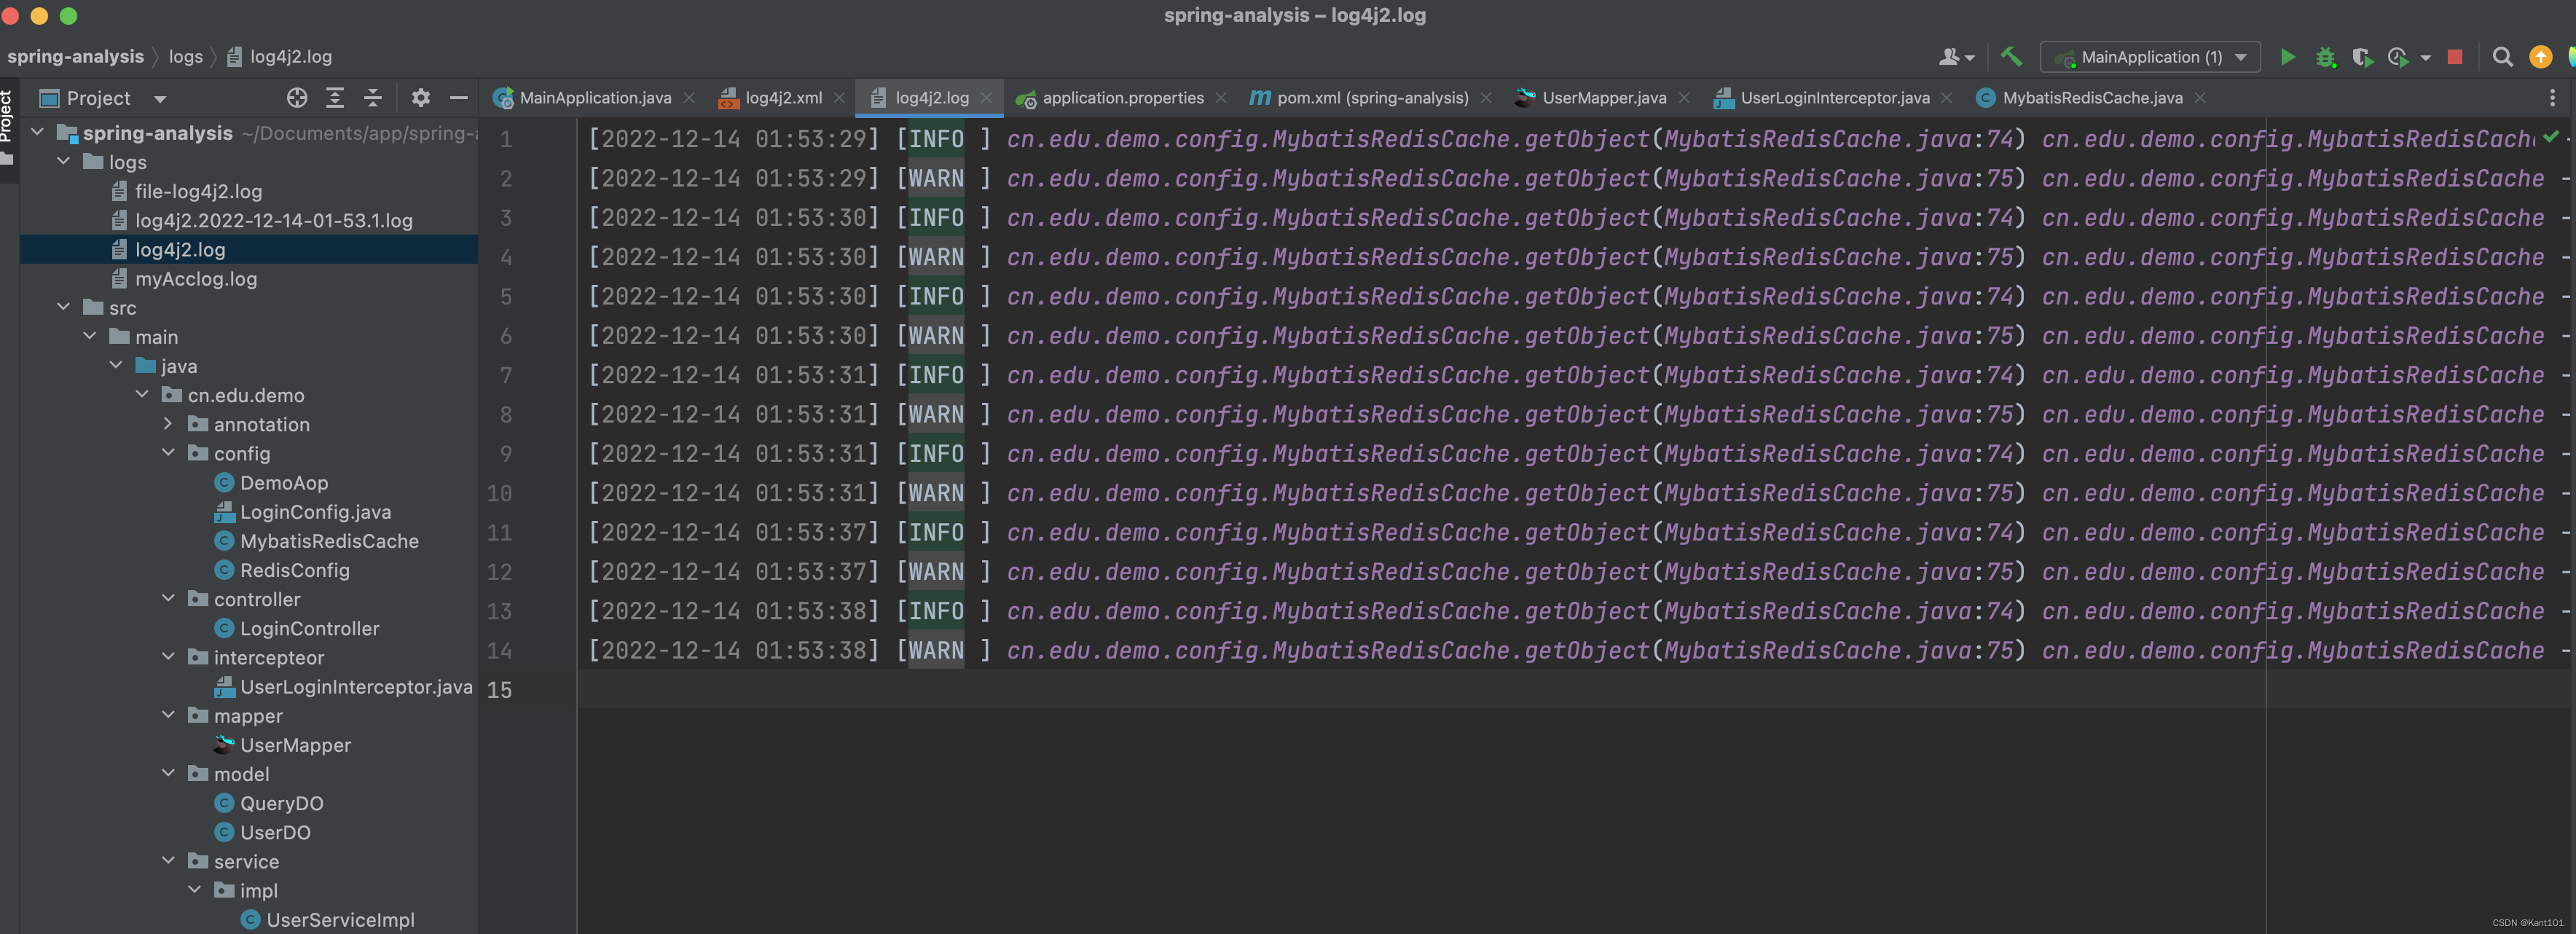Expand all nodes in the Project tree
The height and width of the screenshot is (934, 2576).
[334, 98]
